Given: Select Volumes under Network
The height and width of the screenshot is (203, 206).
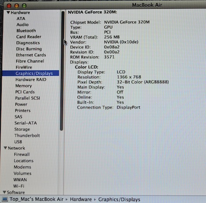Looking at the screenshot, I should tap(22, 174).
